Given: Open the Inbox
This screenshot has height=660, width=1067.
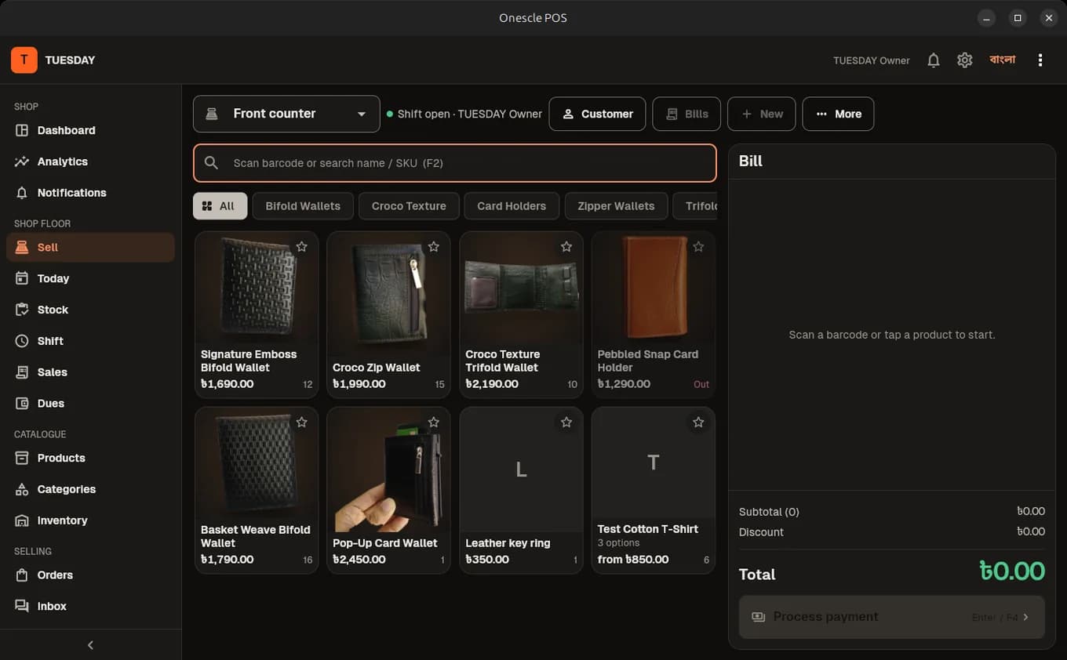Looking at the screenshot, I should point(90,606).
